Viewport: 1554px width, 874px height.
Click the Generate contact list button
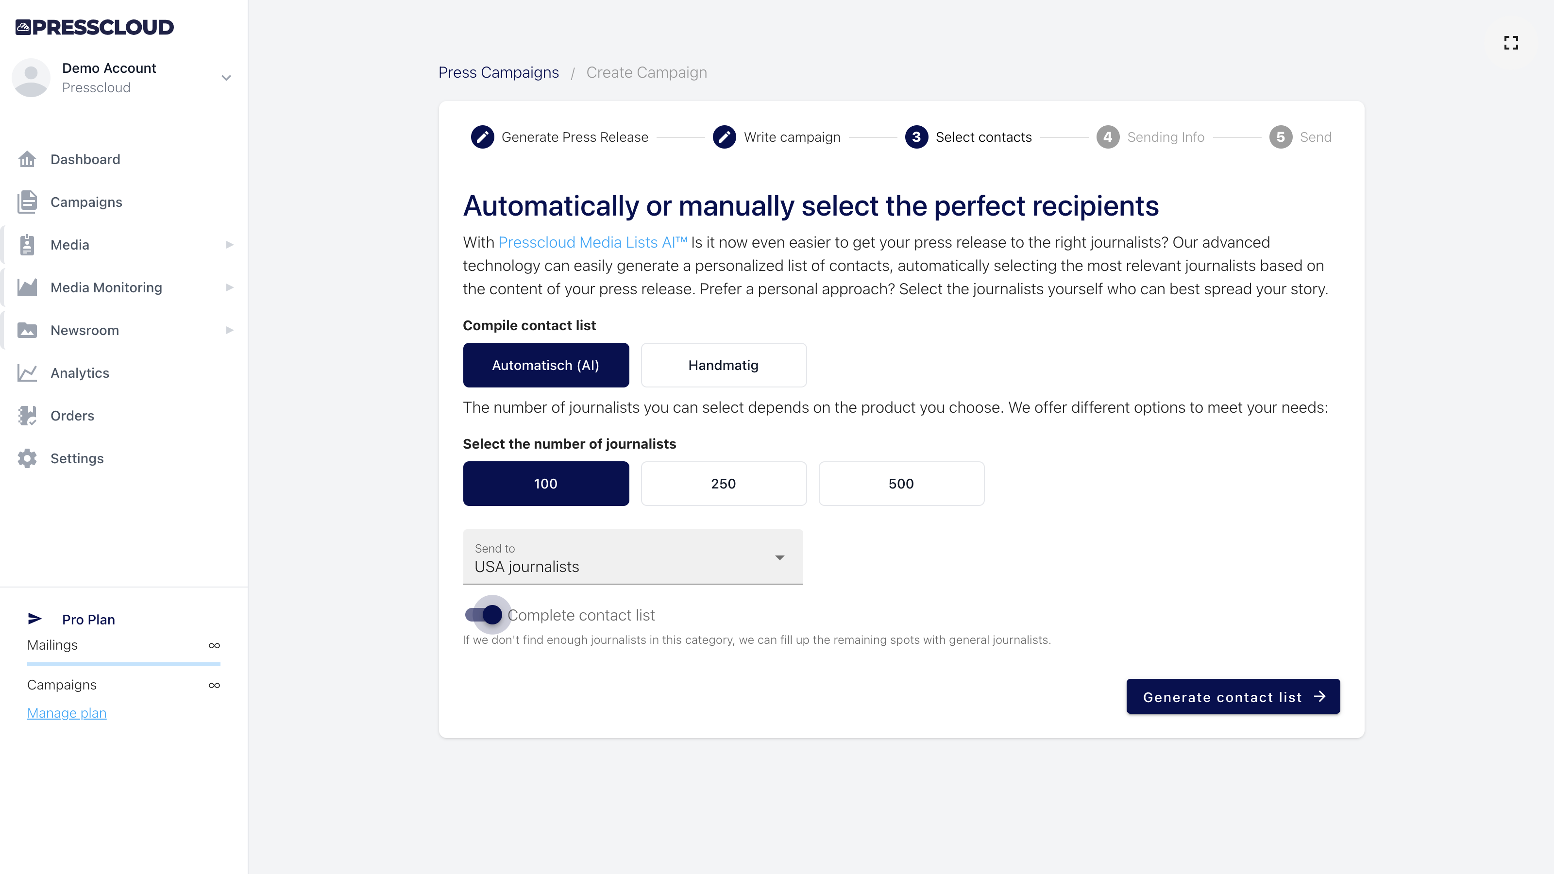coord(1232,697)
